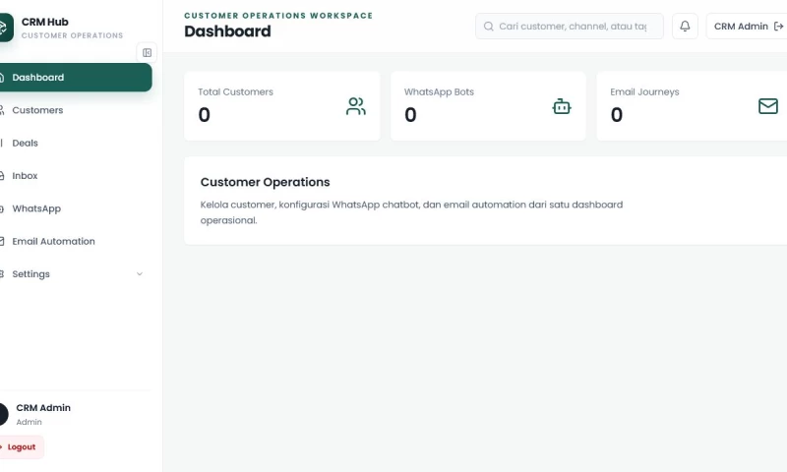Click the WhatsApp Bots robot icon
Viewport: 787px width, 472px height.
(x=562, y=106)
